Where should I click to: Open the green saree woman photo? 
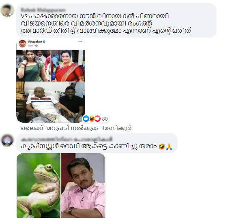[x=33, y=66]
